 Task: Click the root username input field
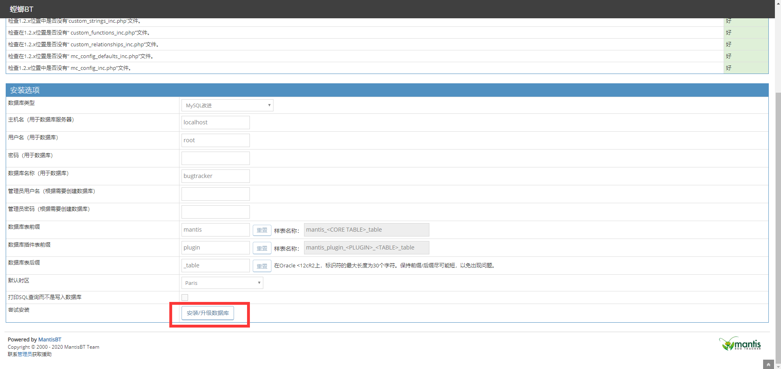point(215,140)
